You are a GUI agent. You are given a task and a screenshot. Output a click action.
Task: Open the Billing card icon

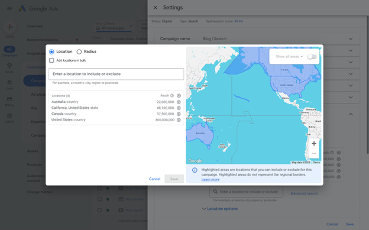pyautogui.click(x=9, y=99)
